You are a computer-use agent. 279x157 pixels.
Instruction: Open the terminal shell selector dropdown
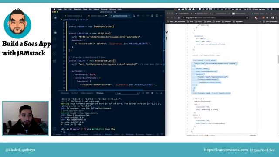coord(127,93)
